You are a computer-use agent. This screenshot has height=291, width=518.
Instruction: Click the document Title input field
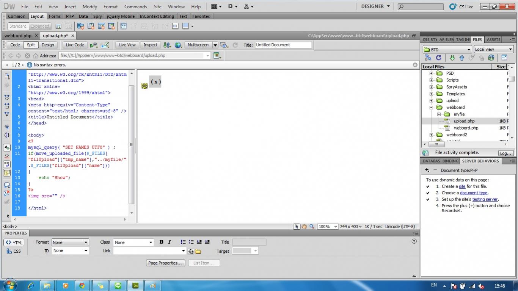pos(283,45)
